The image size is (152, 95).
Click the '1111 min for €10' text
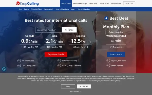(30, 47)
